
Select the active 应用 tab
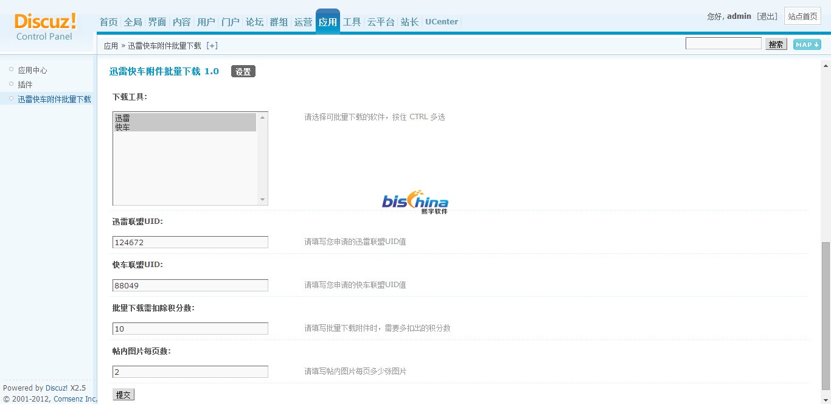click(327, 22)
